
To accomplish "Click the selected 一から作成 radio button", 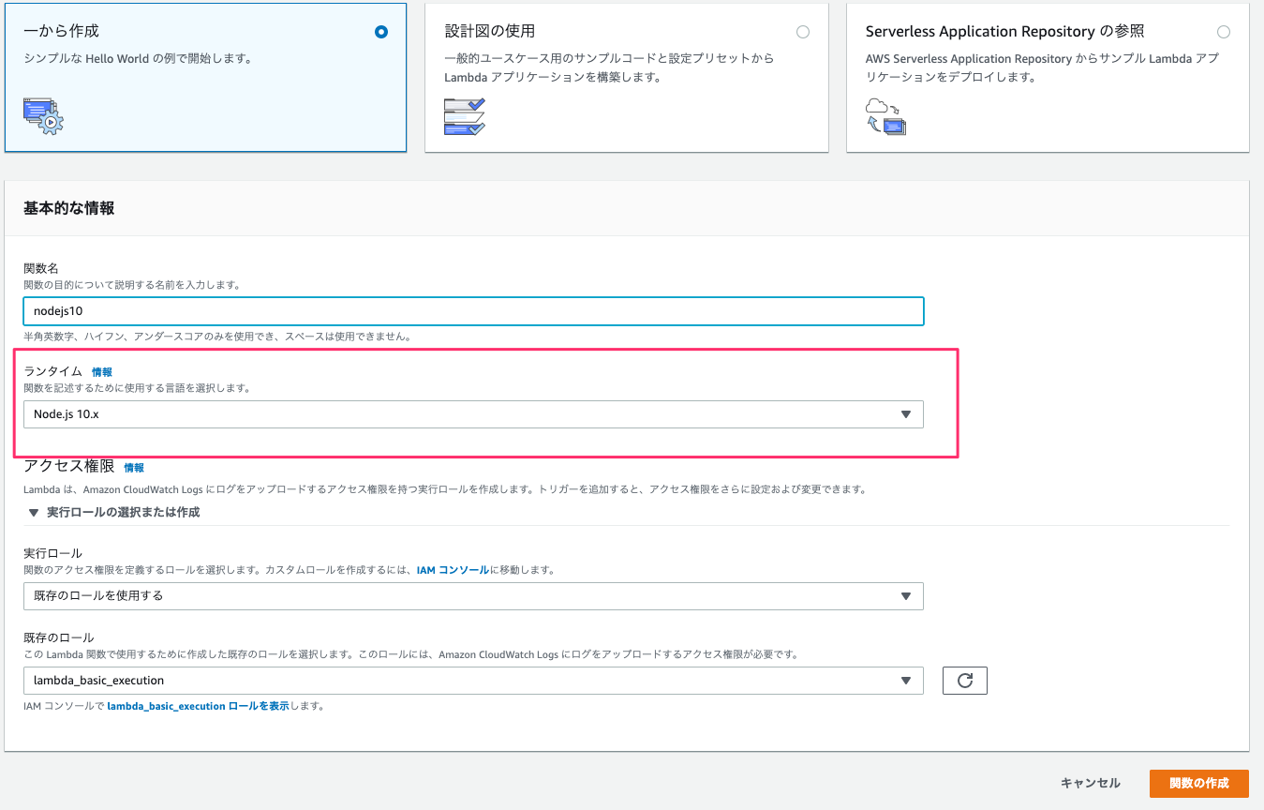I will pyautogui.click(x=380, y=31).
